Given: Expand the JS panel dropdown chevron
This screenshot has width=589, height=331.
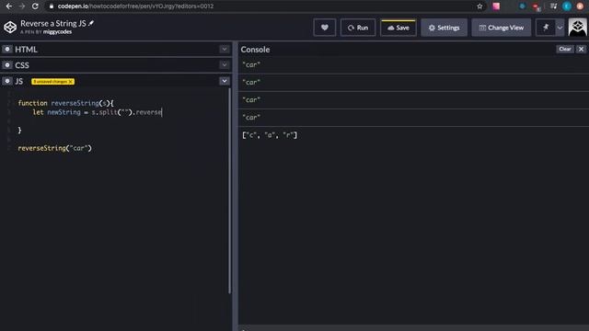Looking at the screenshot, I should point(225,81).
